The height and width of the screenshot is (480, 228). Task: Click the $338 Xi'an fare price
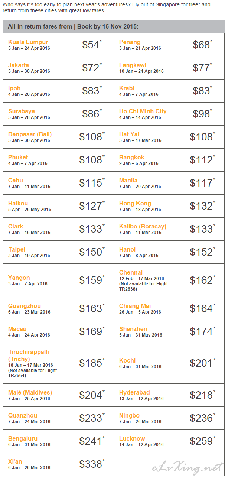click(92, 464)
